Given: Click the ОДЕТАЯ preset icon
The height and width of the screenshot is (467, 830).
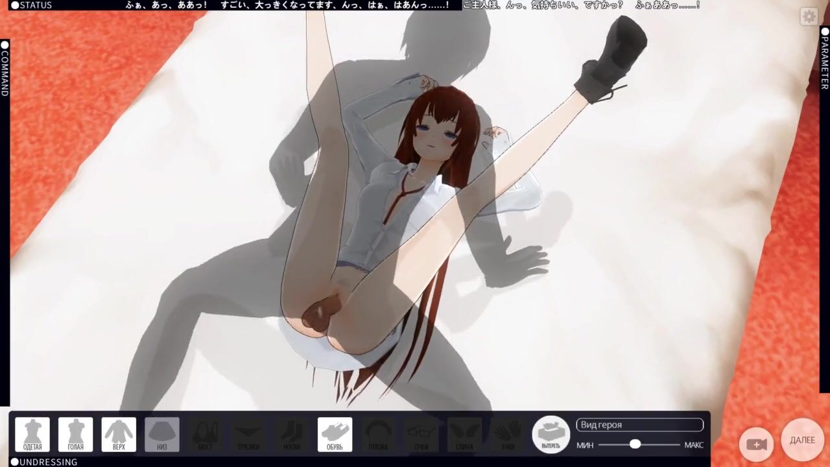Looking at the screenshot, I should pyautogui.click(x=32, y=434).
